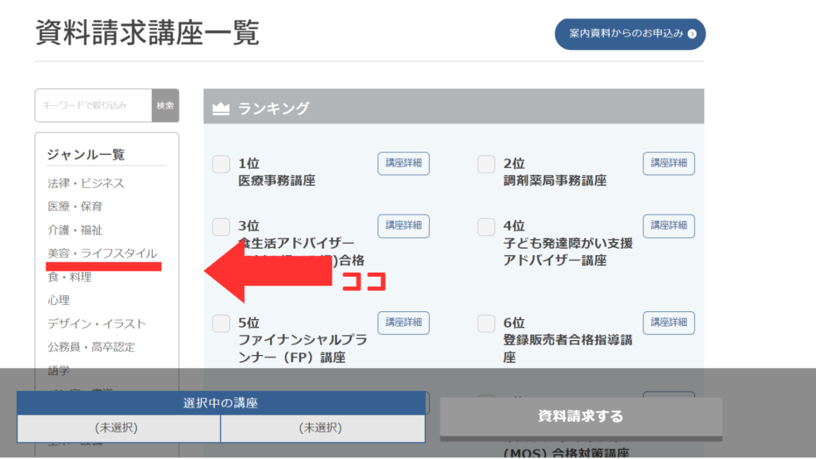
Task: Open the 心理 genre
Action: [x=58, y=300]
